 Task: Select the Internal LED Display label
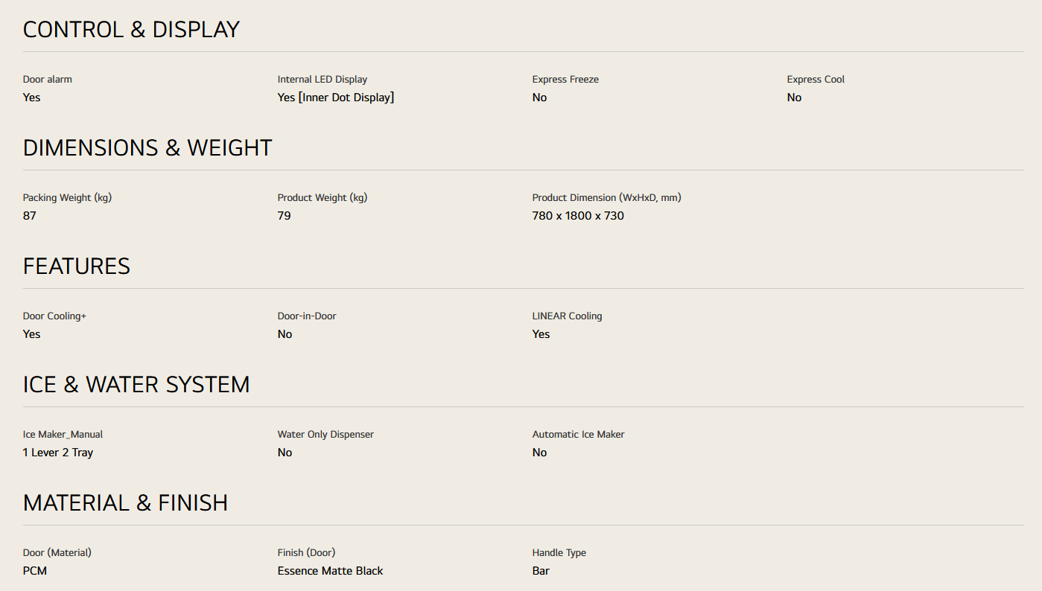pos(323,80)
